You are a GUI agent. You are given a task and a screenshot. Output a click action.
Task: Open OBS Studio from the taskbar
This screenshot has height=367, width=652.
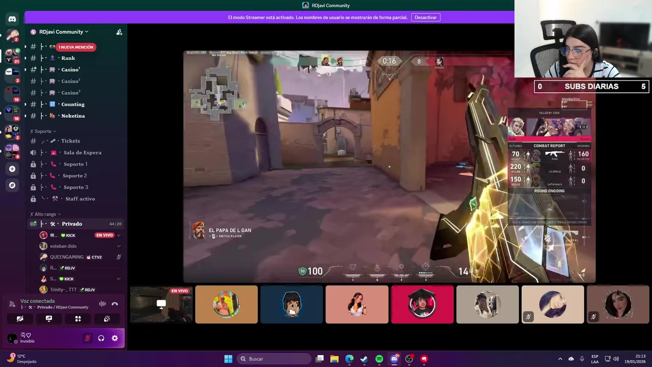(x=409, y=359)
